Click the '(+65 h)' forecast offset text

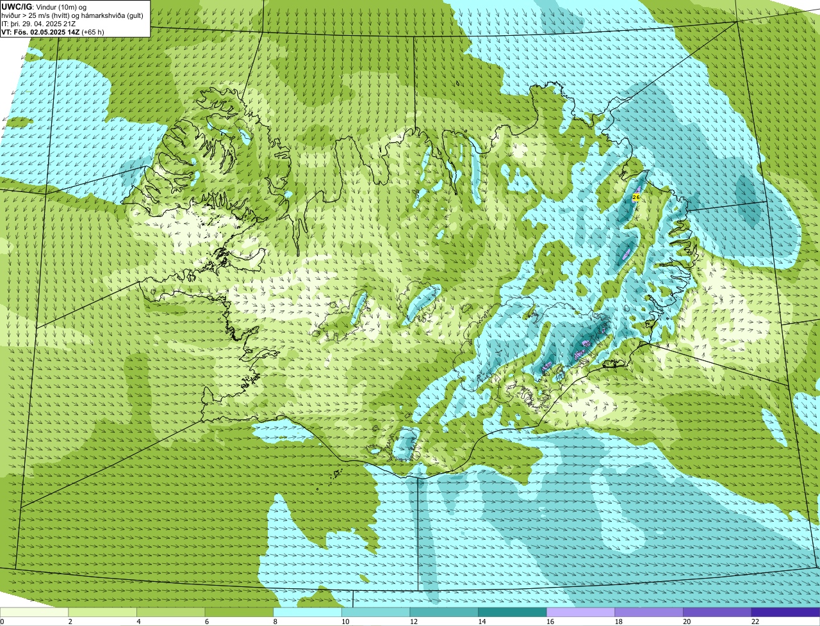click(94, 31)
